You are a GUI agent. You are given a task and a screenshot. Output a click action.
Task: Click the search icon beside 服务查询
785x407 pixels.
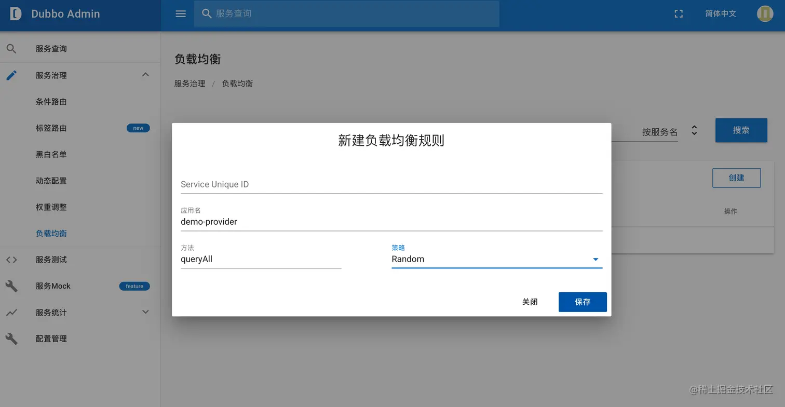(11, 49)
